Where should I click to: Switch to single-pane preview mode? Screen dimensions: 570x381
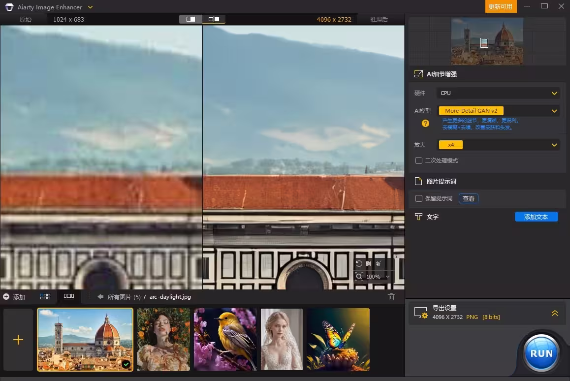(x=191, y=19)
